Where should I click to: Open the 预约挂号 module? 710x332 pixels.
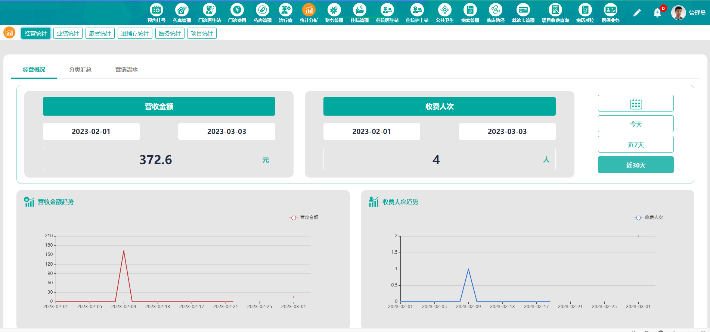156,13
